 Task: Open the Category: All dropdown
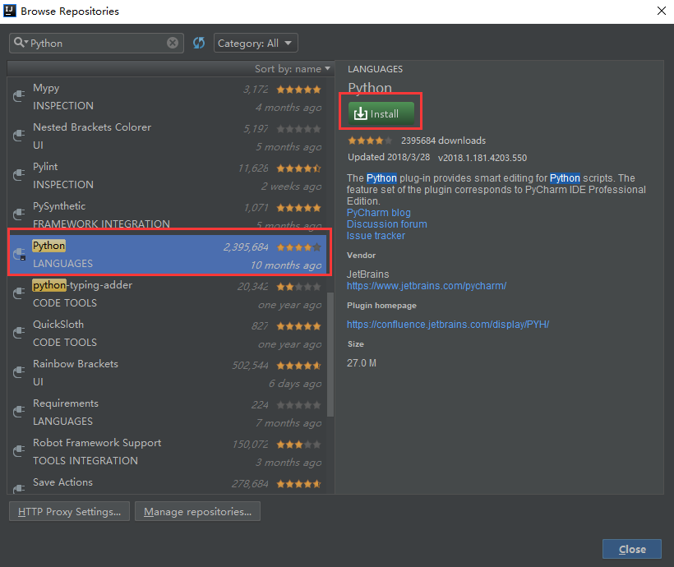[256, 43]
